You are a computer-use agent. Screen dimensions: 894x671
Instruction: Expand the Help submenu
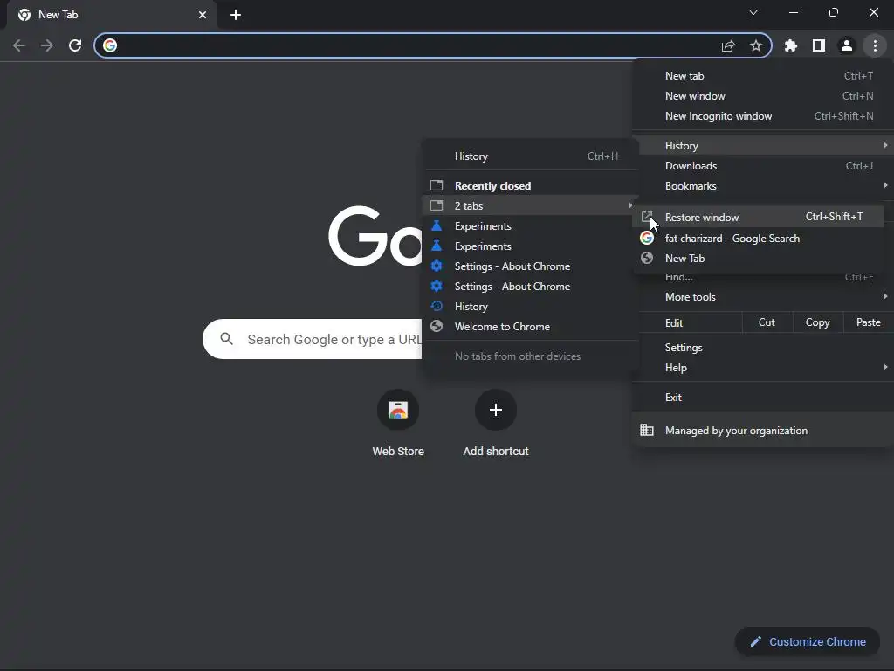coord(763,368)
